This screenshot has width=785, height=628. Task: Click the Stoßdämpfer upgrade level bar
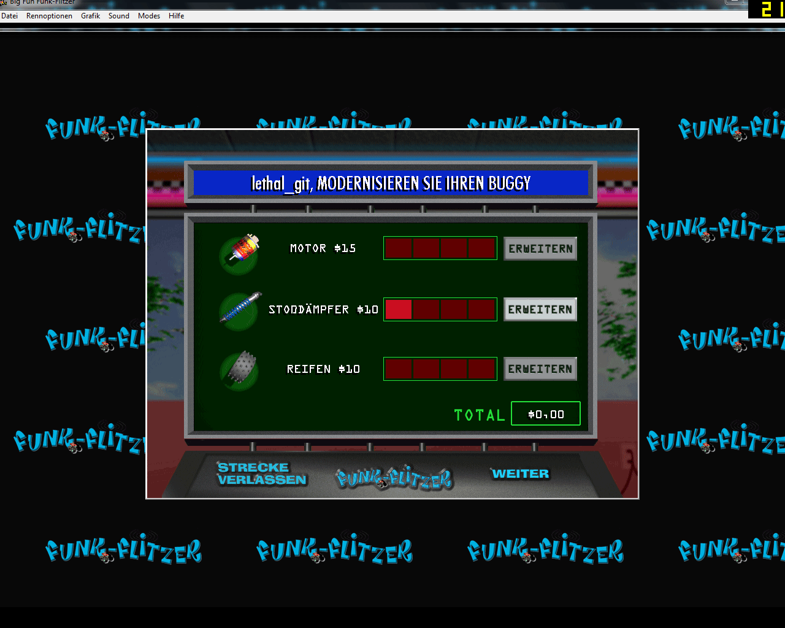[x=440, y=309]
